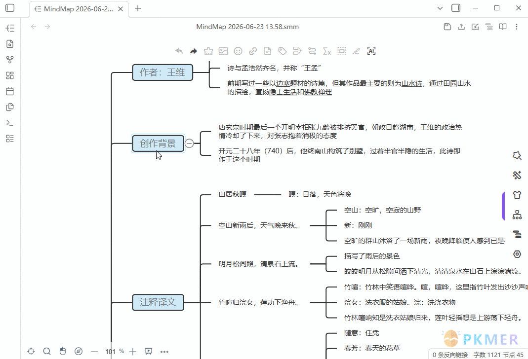Add a note to the node
This screenshot has width=528, height=359.
click(x=268, y=51)
